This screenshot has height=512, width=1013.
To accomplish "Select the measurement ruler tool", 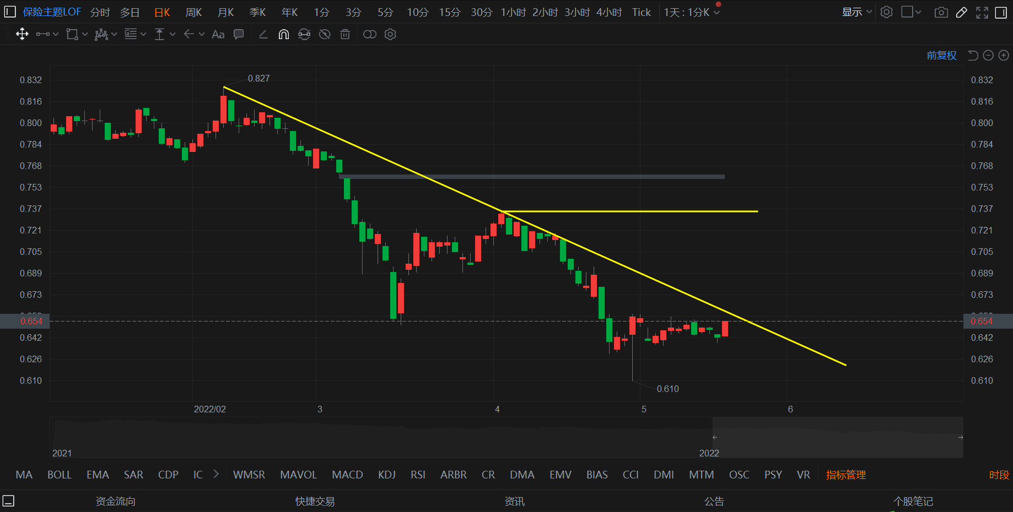I will point(160,34).
